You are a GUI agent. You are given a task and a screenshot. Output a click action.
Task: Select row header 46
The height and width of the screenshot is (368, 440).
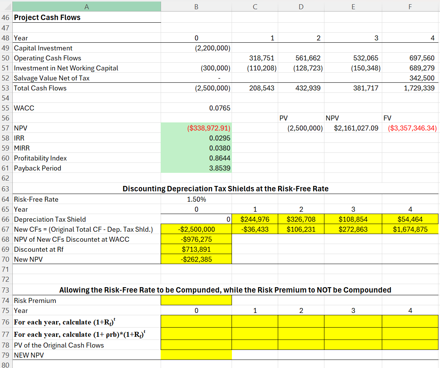[x=6, y=17]
